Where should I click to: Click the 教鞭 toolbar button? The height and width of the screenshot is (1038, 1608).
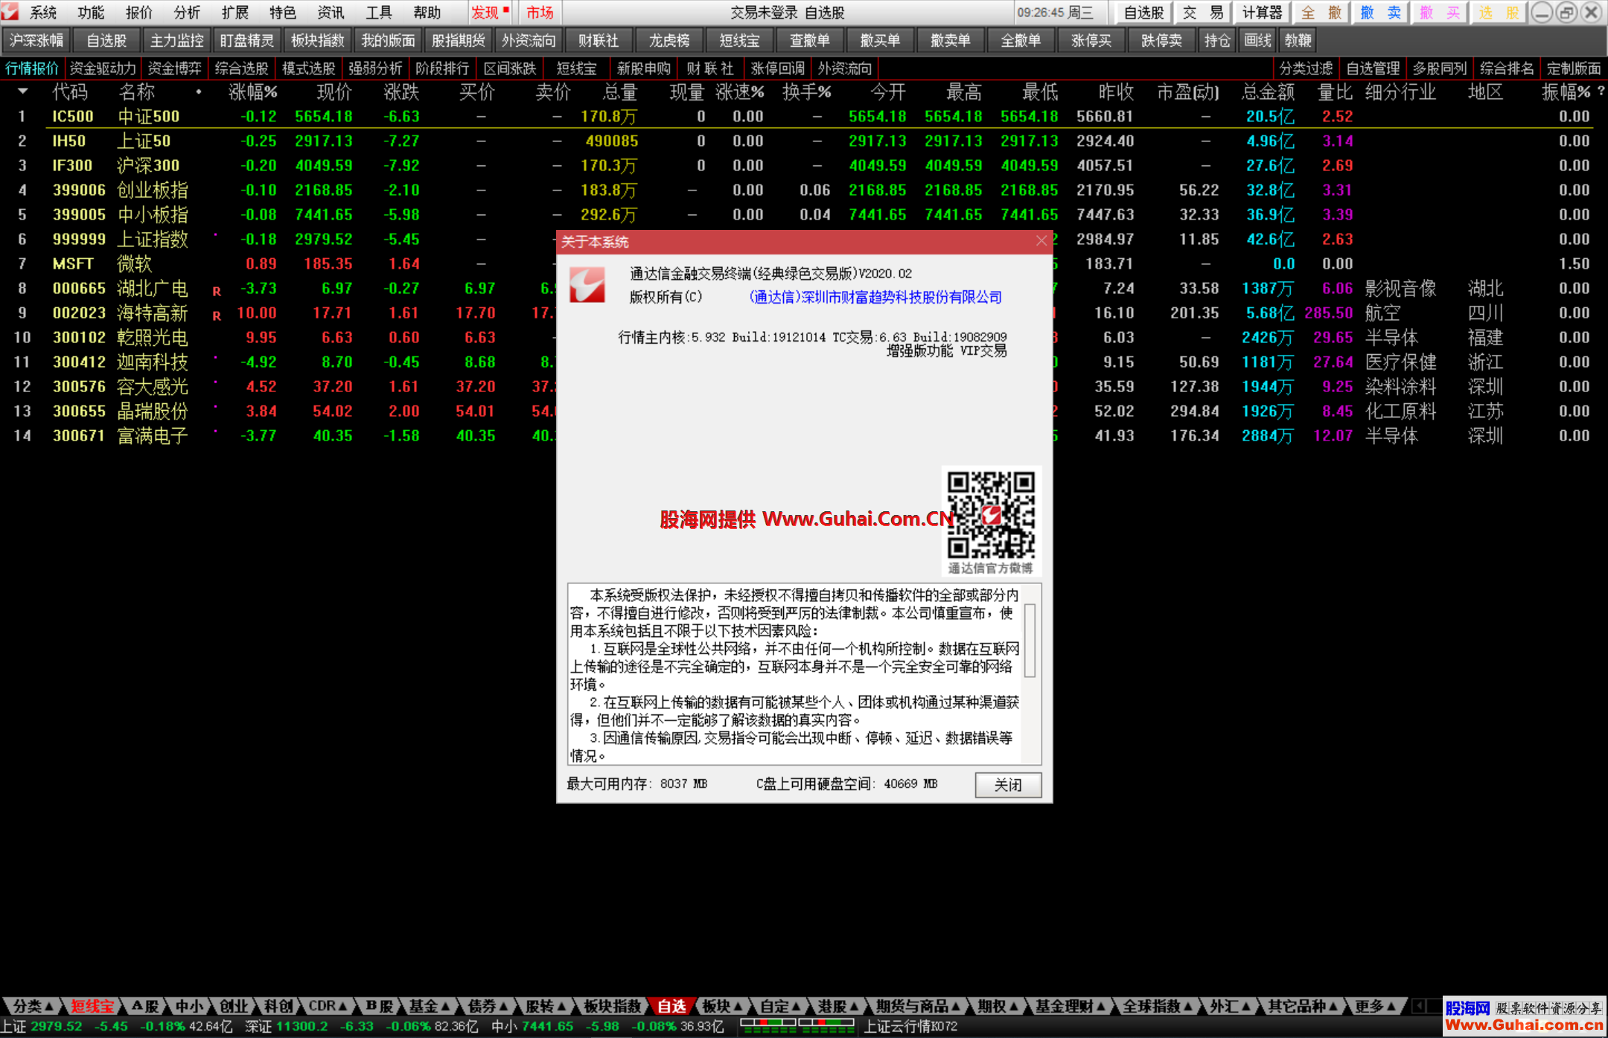tap(1298, 40)
